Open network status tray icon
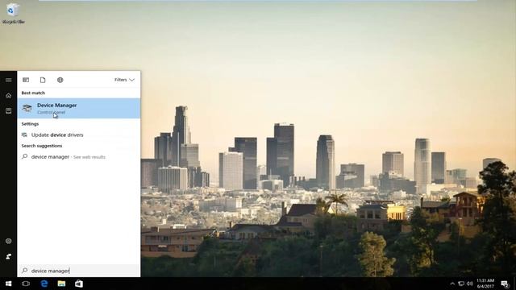 pos(461,284)
